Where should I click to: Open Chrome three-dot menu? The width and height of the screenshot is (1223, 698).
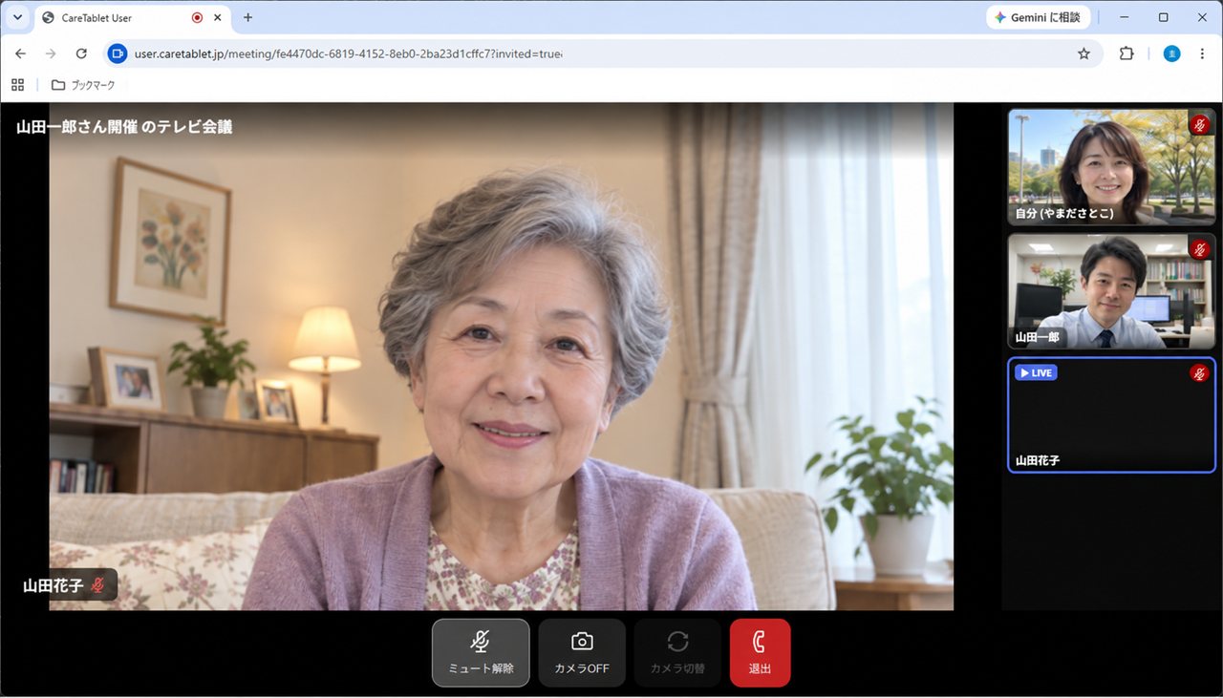tap(1202, 53)
